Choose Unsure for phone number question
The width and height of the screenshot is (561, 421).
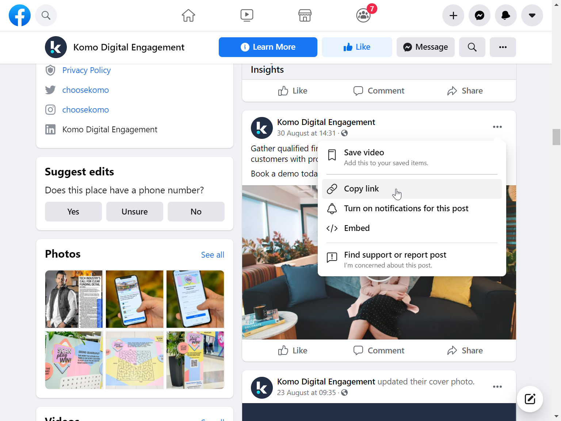coord(134,212)
